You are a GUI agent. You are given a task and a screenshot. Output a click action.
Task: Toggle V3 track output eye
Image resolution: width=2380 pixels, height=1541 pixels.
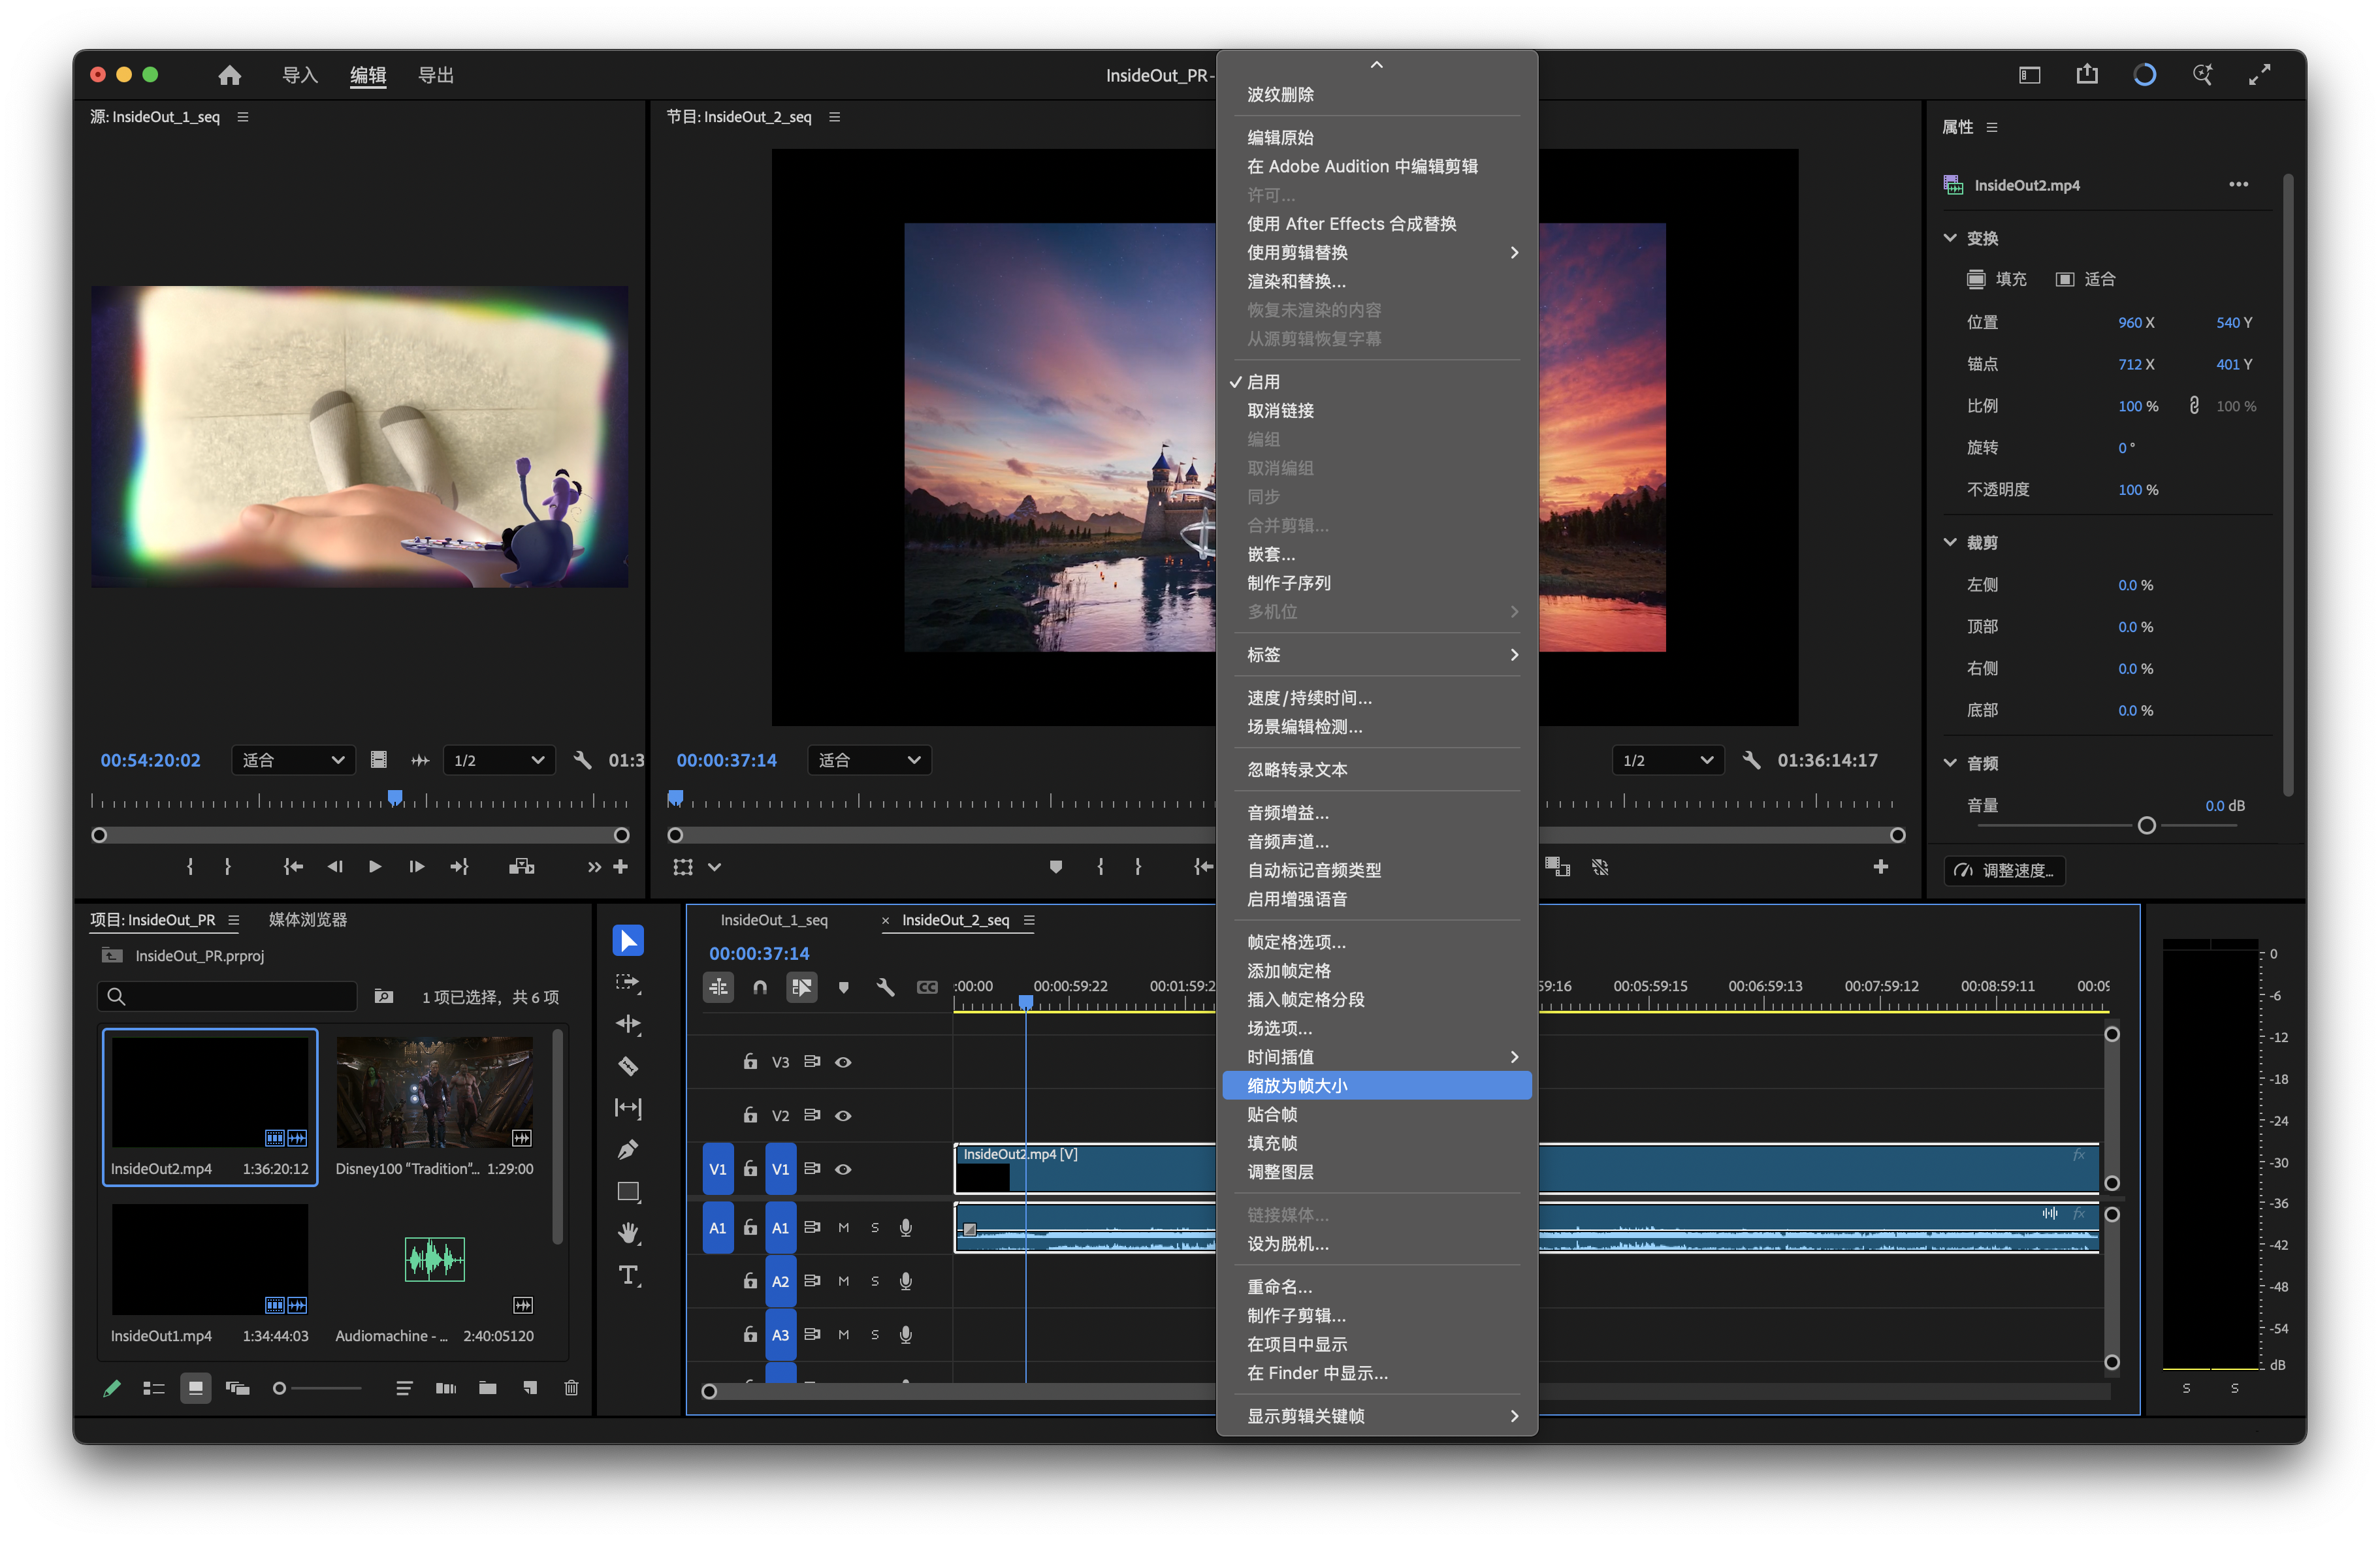click(843, 1062)
